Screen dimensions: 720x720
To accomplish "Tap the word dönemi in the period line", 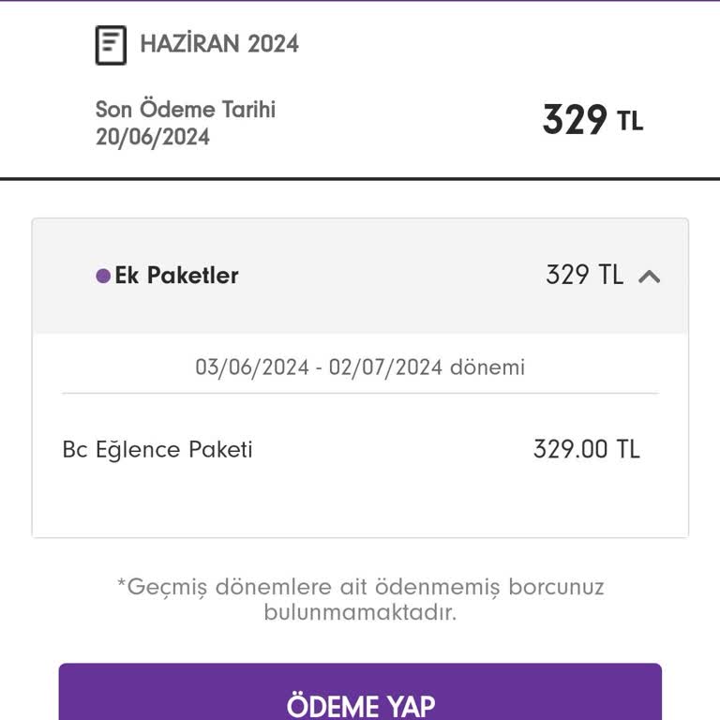I will [487, 367].
